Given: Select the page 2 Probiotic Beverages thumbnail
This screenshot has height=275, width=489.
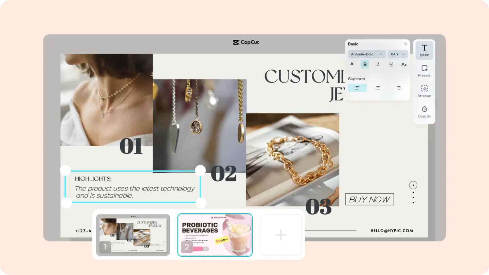Looking at the screenshot, I should click(215, 235).
